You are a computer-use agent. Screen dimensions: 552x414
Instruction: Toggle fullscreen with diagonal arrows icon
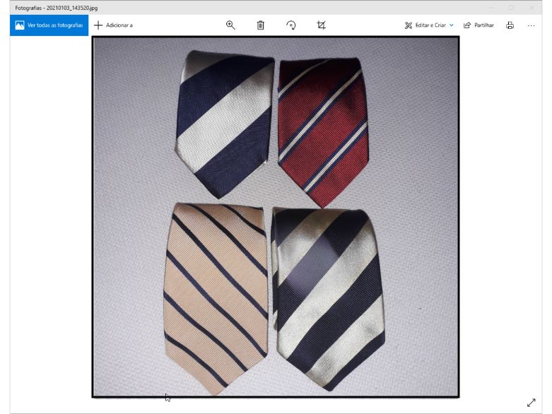point(532,403)
